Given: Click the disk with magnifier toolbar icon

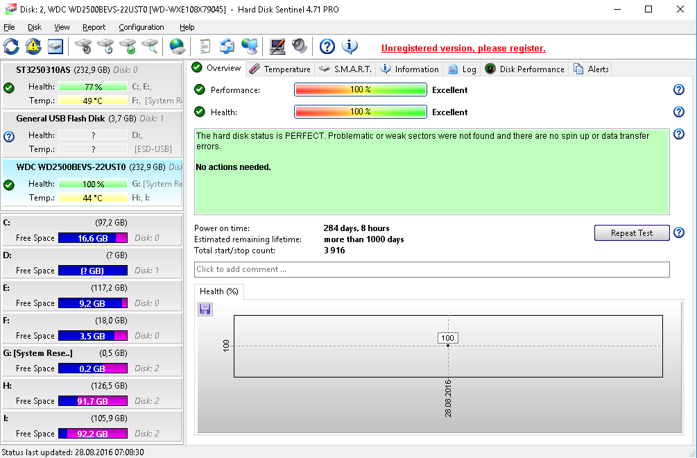Looking at the screenshot, I should pos(150,46).
